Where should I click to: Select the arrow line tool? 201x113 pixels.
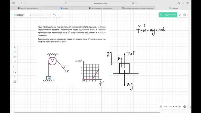[15, 62]
